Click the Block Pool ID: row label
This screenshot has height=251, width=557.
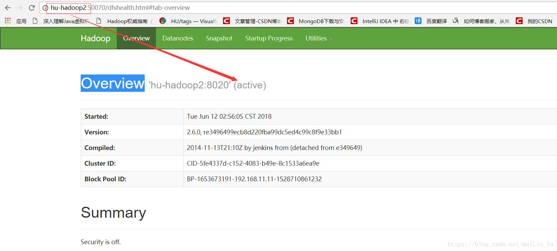pos(106,179)
